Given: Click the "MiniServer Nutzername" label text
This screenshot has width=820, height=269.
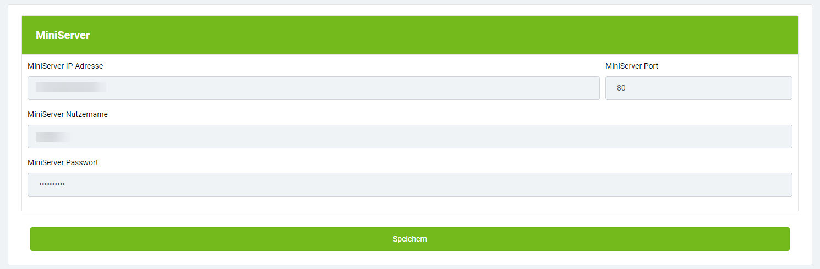Looking at the screenshot, I should tap(67, 114).
